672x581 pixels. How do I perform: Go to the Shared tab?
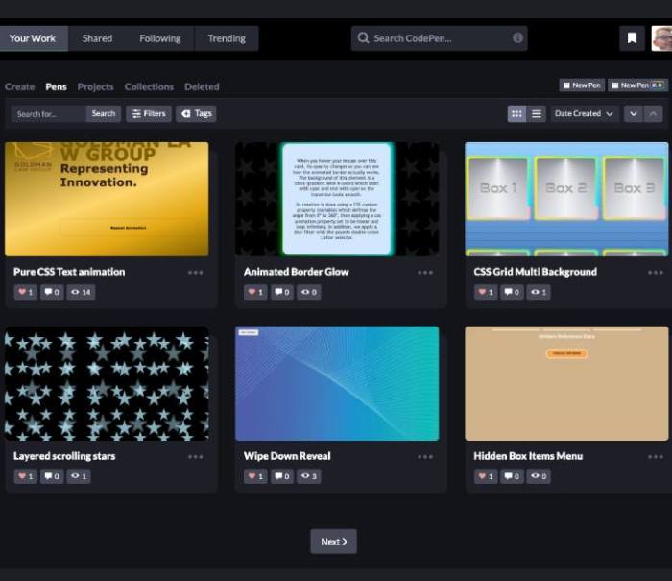click(97, 38)
